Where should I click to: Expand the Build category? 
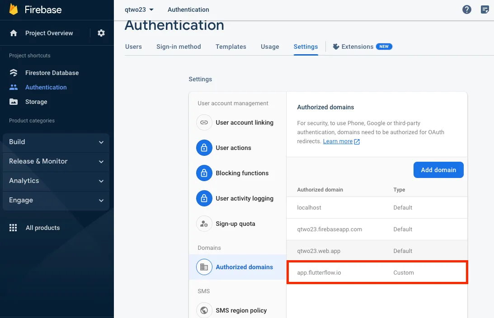point(56,142)
